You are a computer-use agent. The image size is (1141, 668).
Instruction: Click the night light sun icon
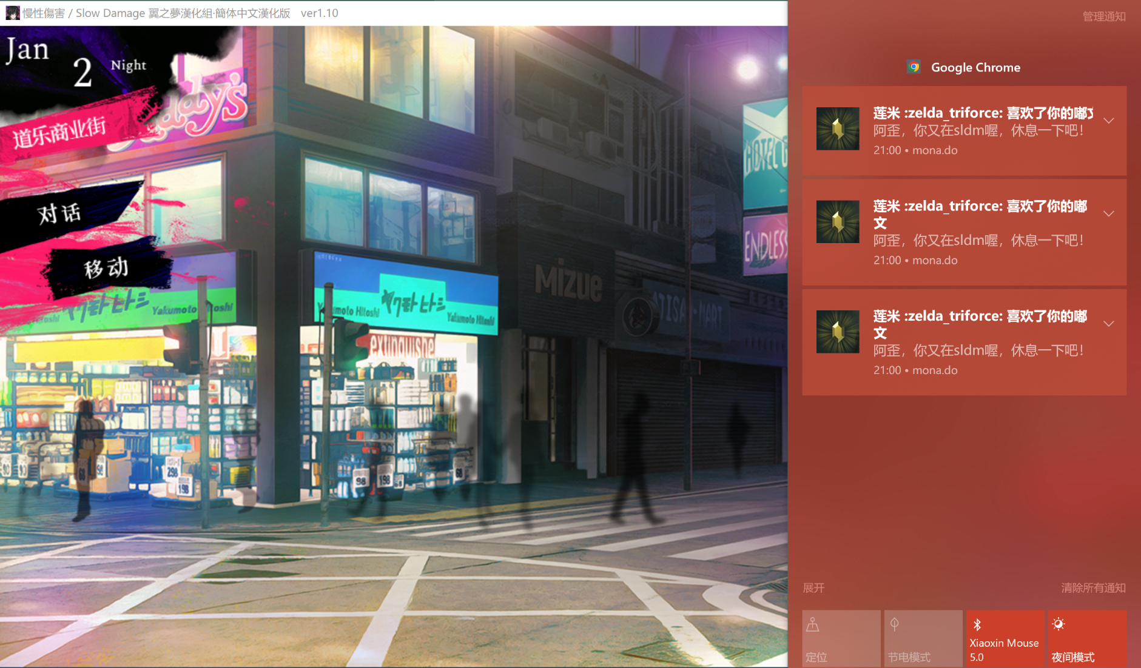pos(1059,624)
